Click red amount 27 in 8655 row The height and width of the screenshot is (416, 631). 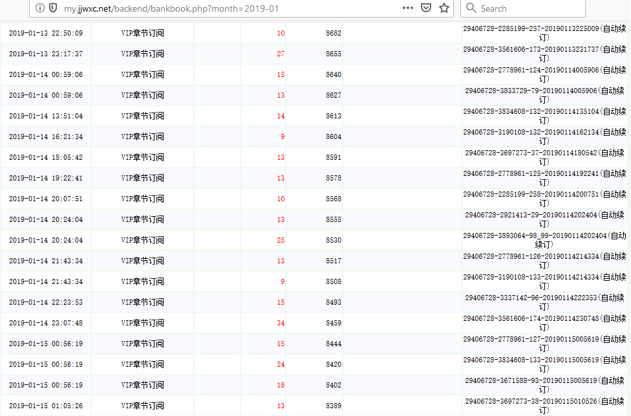click(281, 54)
